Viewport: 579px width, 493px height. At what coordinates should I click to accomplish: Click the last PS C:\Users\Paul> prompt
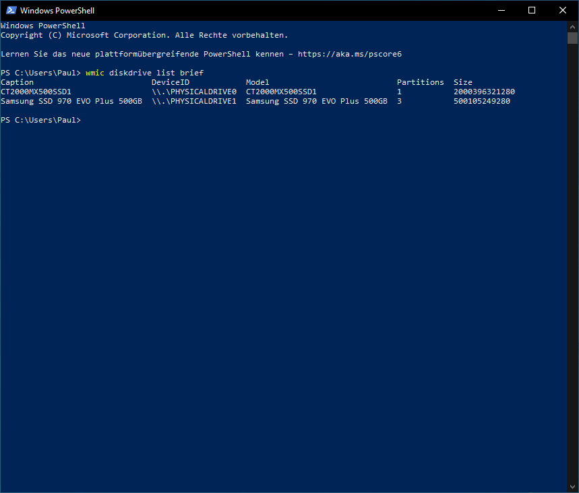click(x=40, y=120)
